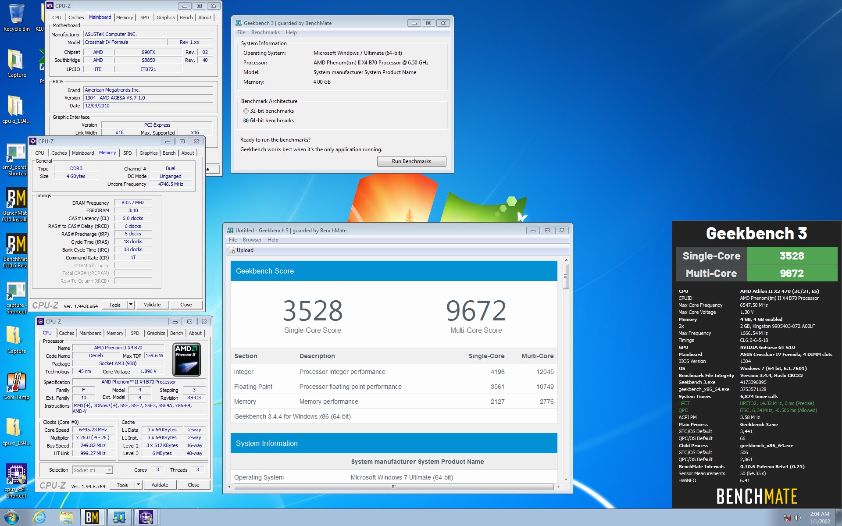
Task: Click the volume speaker tray icon
Action: [797, 518]
